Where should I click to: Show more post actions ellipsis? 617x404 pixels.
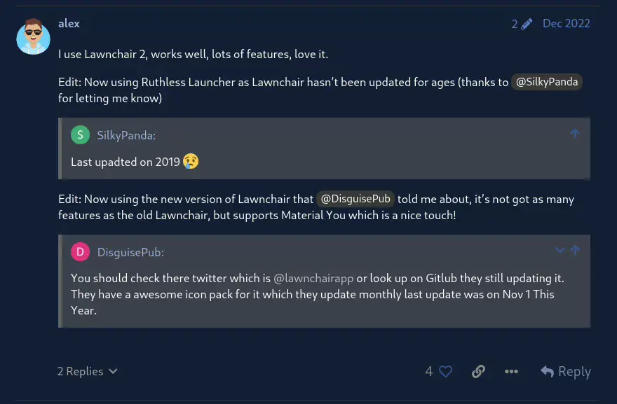[x=511, y=371]
